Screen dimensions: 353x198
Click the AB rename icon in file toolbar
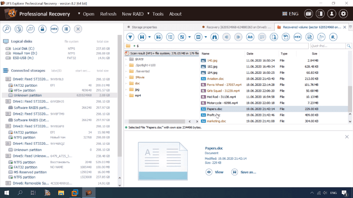(x=250, y=37)
